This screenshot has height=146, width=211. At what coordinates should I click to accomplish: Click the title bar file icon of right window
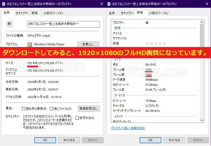point(109,4)
